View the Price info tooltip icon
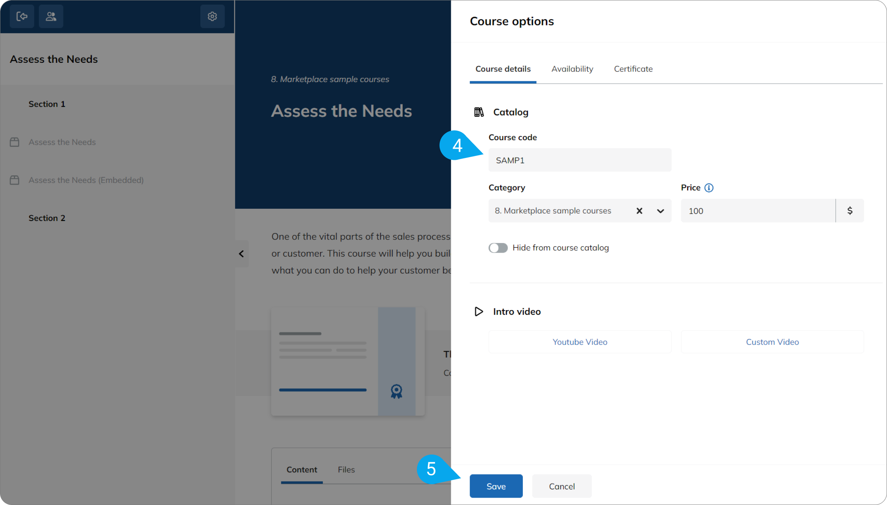The image size is (887, 505). tap(709, 188)
